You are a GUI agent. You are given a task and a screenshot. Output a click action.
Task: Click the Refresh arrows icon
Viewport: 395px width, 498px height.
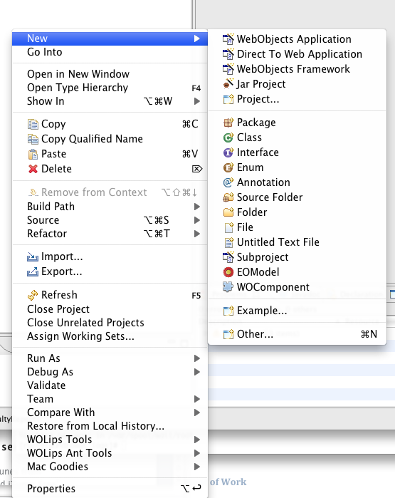(x=33, y=295)
